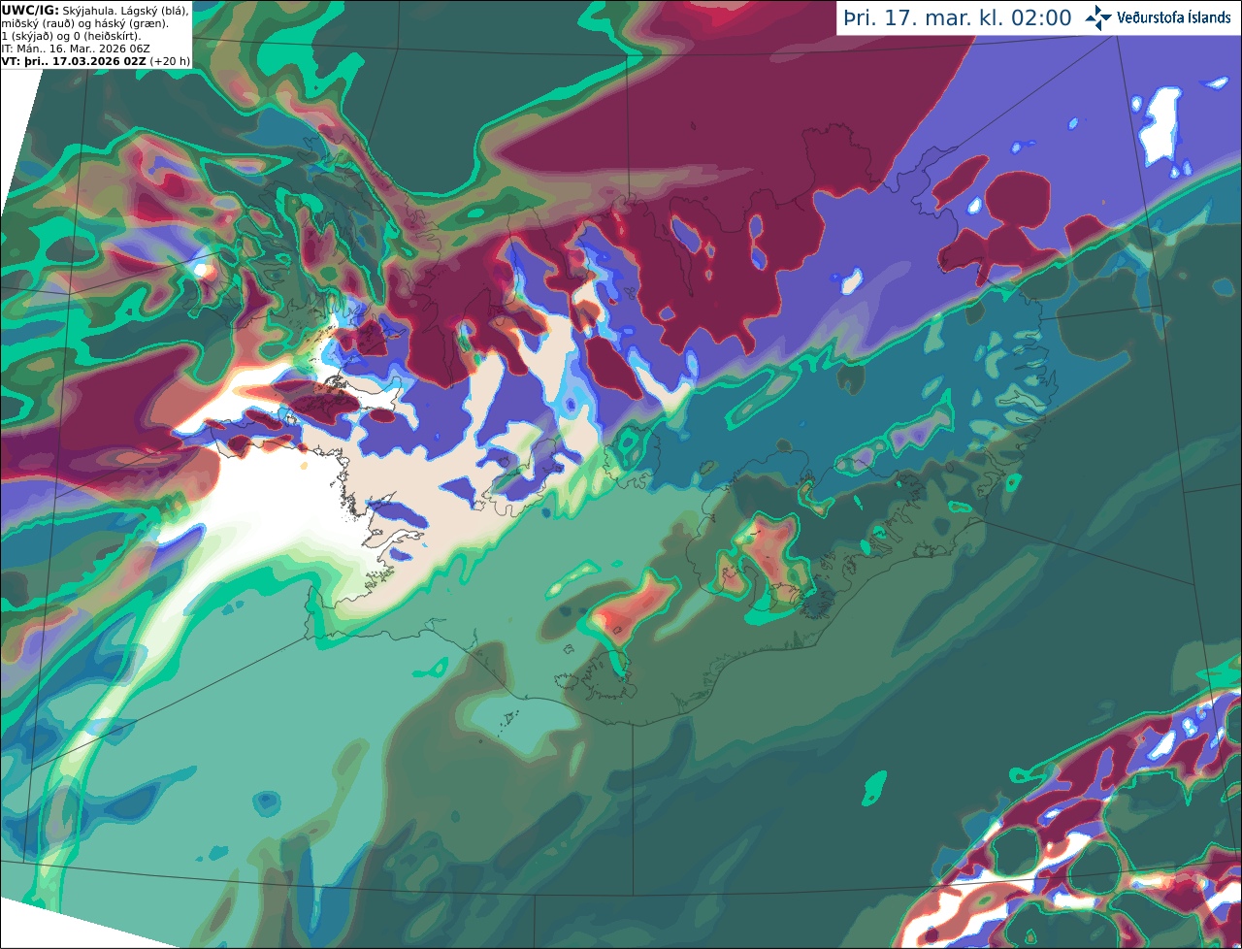Click the '(+20 h)' forecast offset text
This screenshot has height=949, width=1242.
coord(170,60)
